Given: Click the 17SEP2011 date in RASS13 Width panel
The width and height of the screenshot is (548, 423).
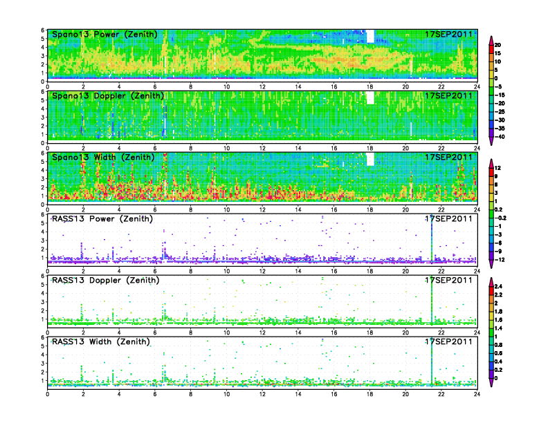Looking at the screenshot, I should [449, 341].
